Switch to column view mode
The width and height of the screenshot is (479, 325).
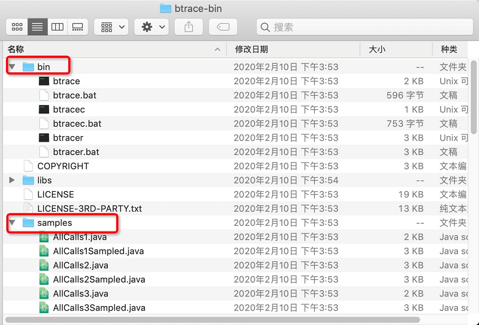[57, 27]
